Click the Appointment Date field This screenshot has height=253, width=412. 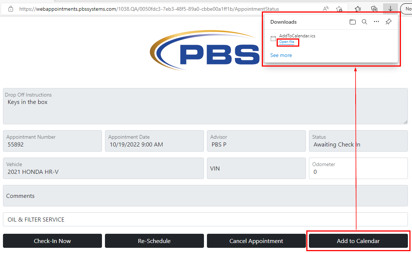[154, 141]
